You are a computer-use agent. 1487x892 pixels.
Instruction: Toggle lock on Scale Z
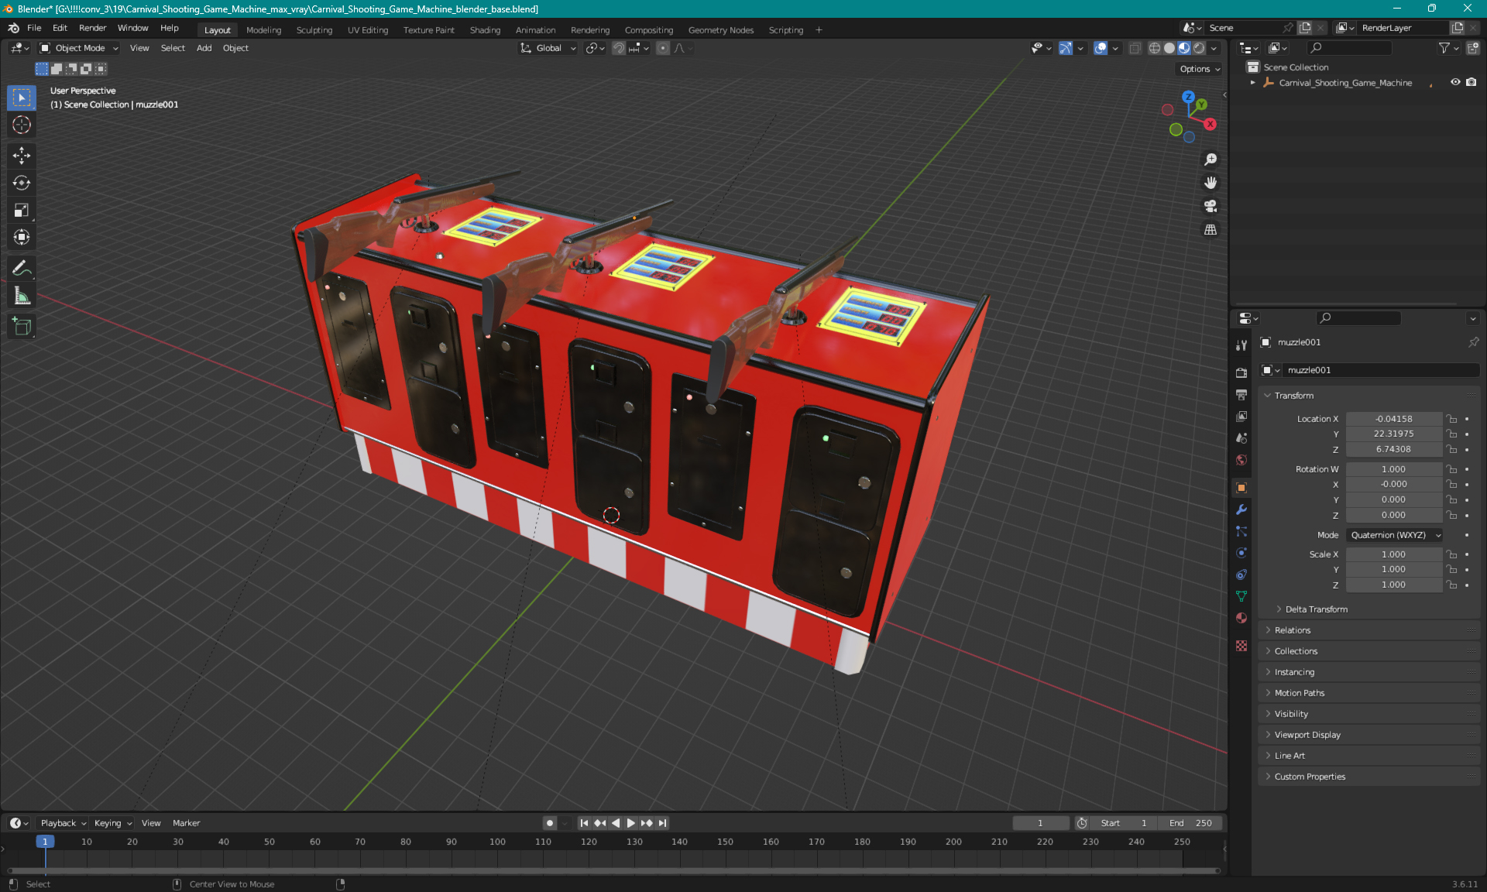1452,585
